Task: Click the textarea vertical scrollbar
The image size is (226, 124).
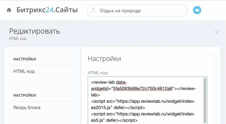Action: [x=205, y=100]
